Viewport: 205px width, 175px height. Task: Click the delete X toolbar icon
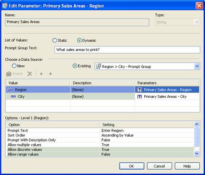29,74
